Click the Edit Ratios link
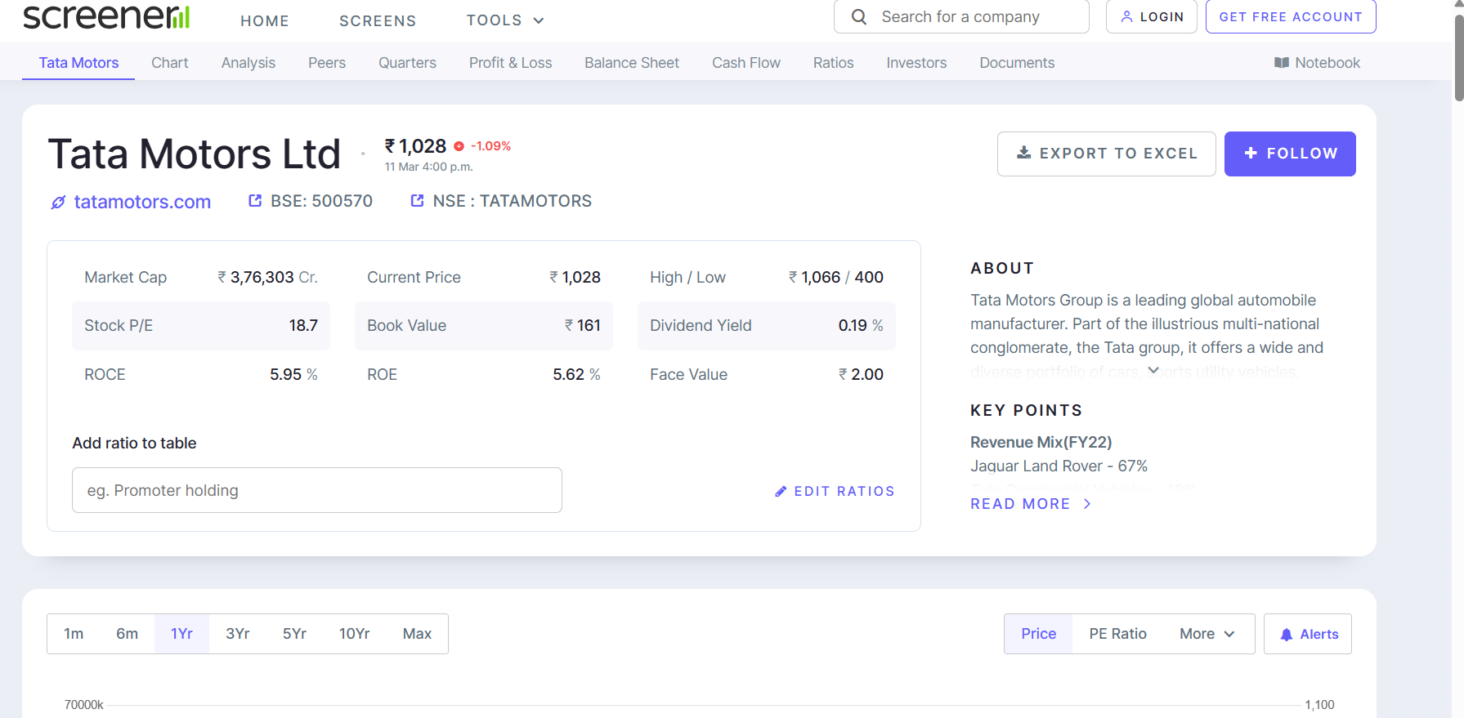1464x718 pixels. [x=835, y=491]
